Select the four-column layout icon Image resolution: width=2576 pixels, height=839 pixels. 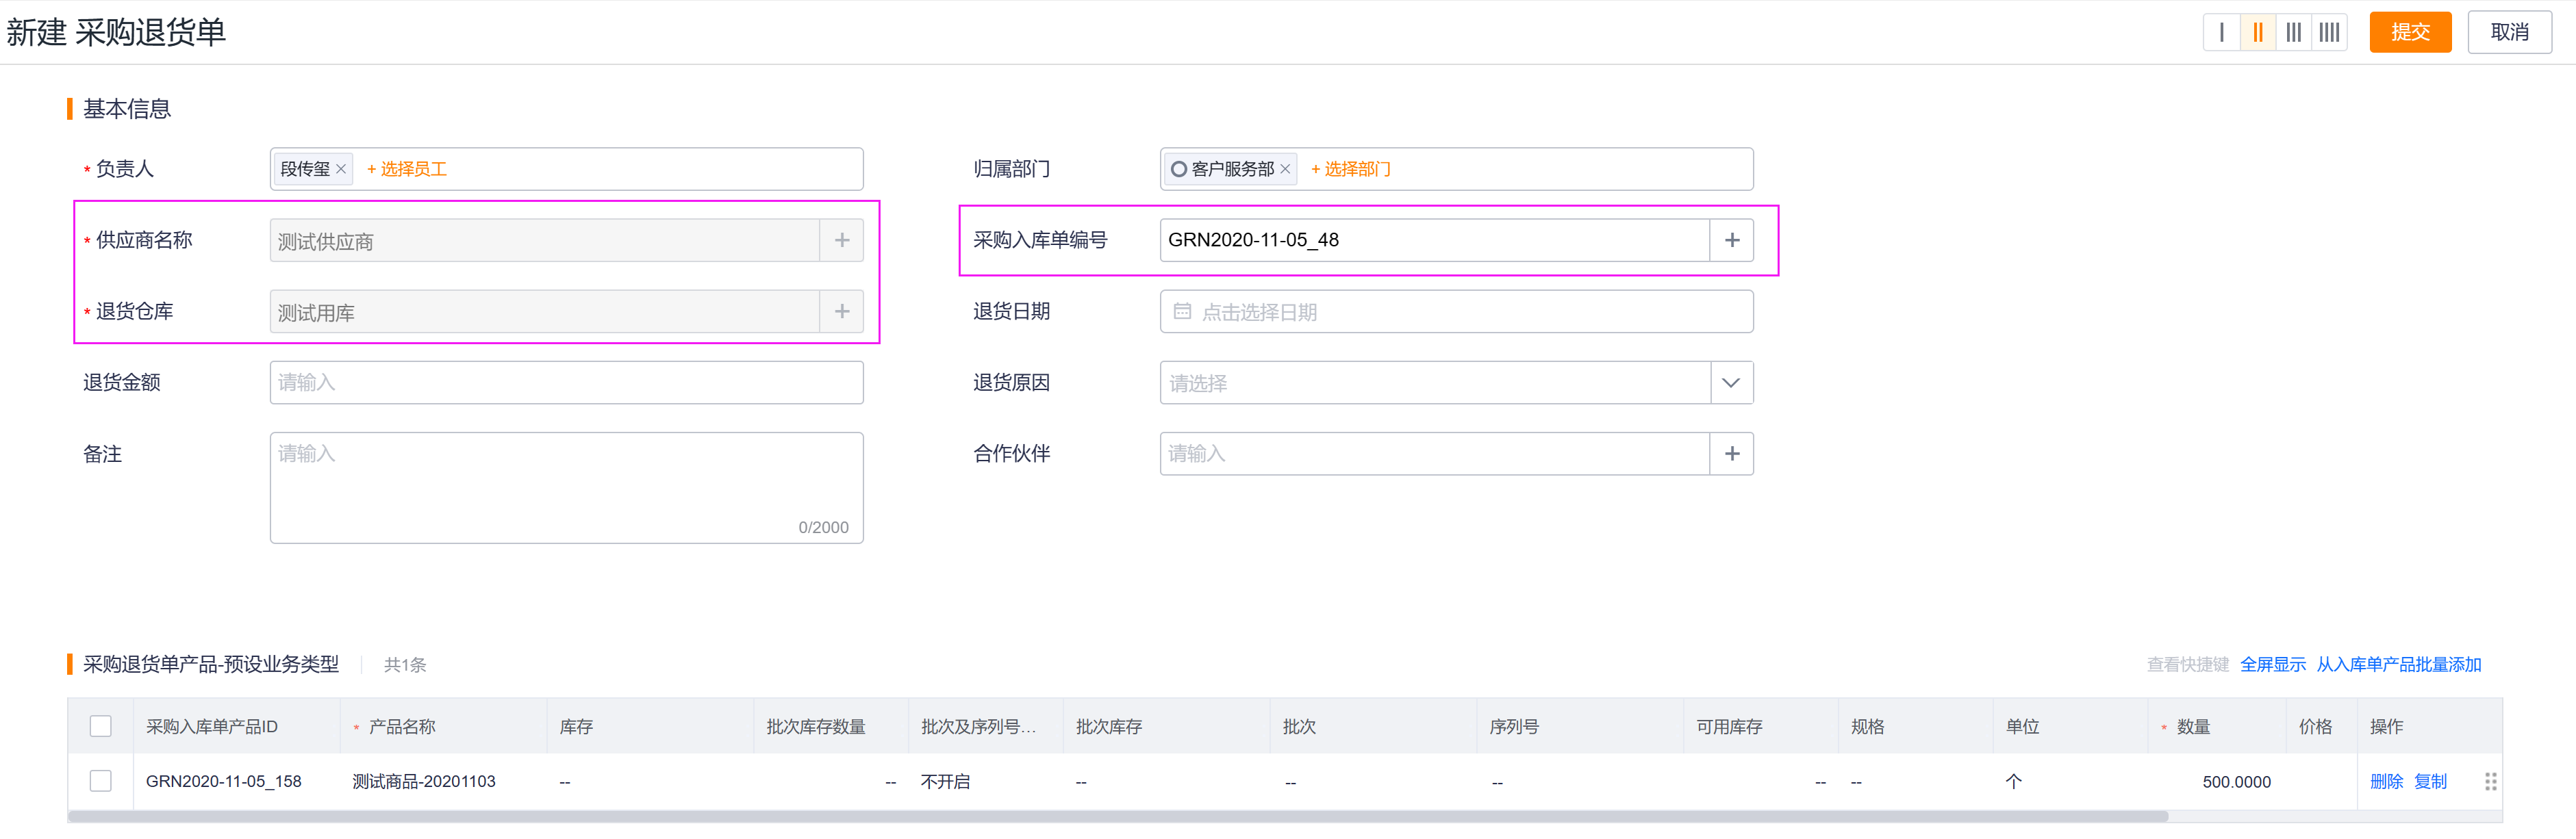point(2329,32)
